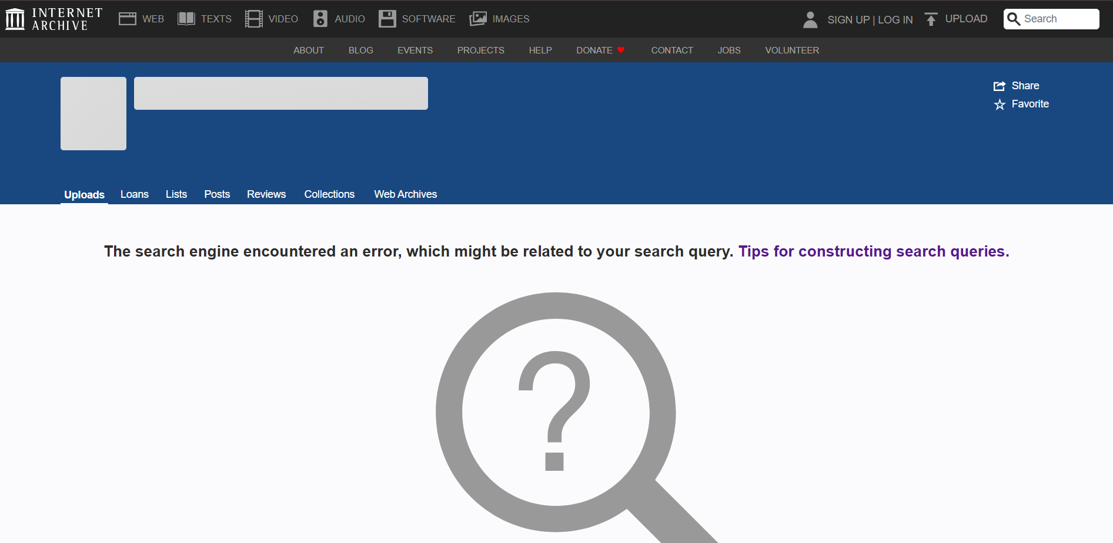Click the magnifying glass search icon

(1014, 19)
